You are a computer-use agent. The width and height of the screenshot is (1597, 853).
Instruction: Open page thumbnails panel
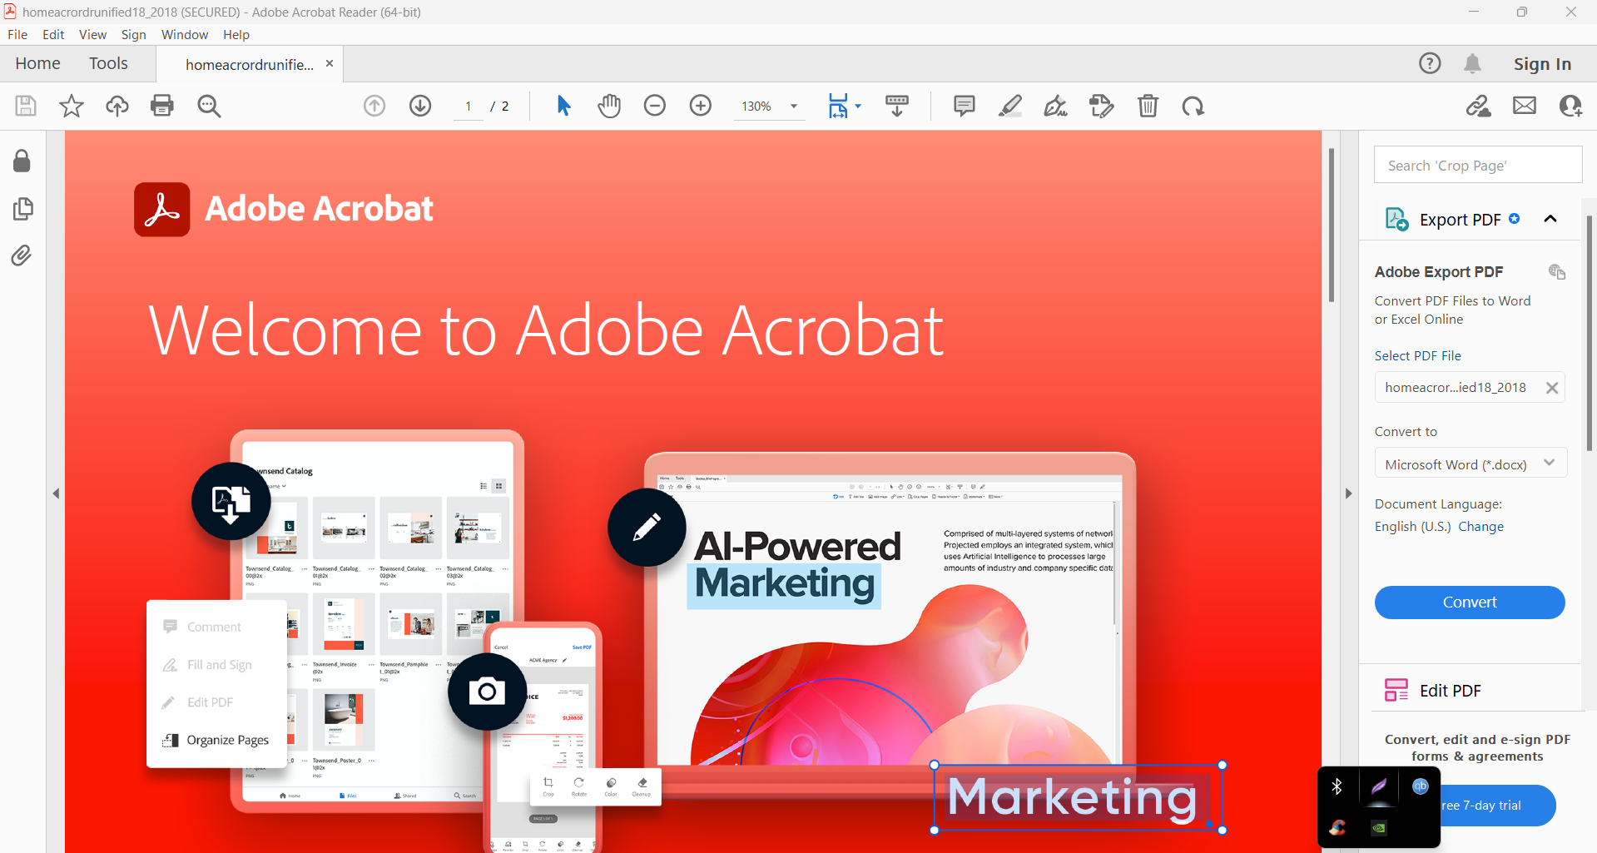point(22,208)
